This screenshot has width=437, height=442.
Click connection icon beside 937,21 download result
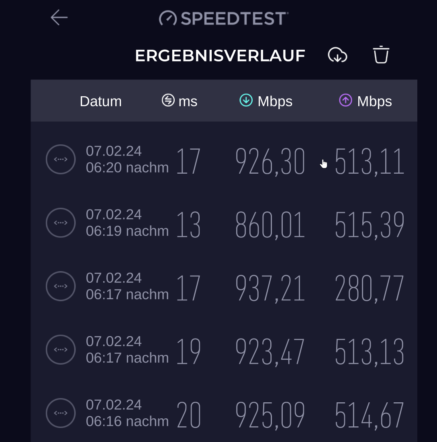pos(61,286)
